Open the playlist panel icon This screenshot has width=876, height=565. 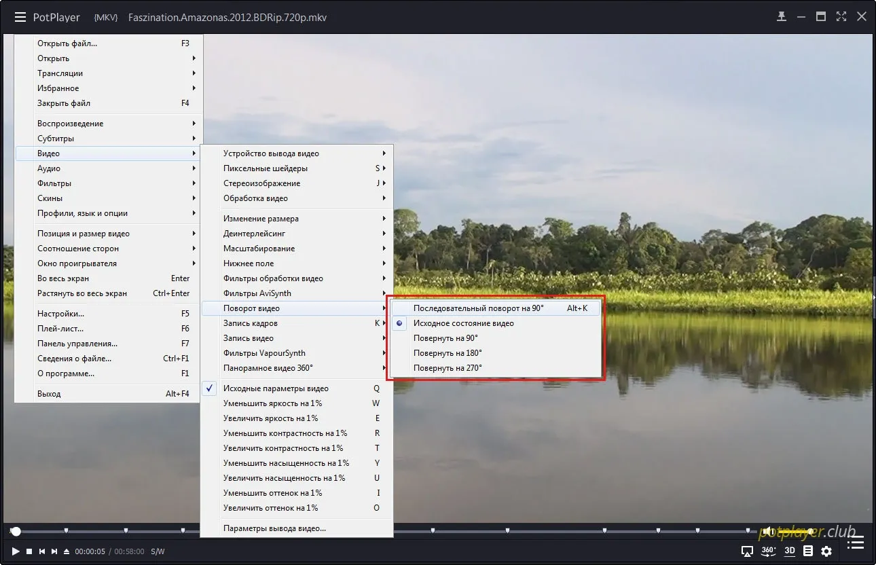pyautogui.click(x=856, y=542)
